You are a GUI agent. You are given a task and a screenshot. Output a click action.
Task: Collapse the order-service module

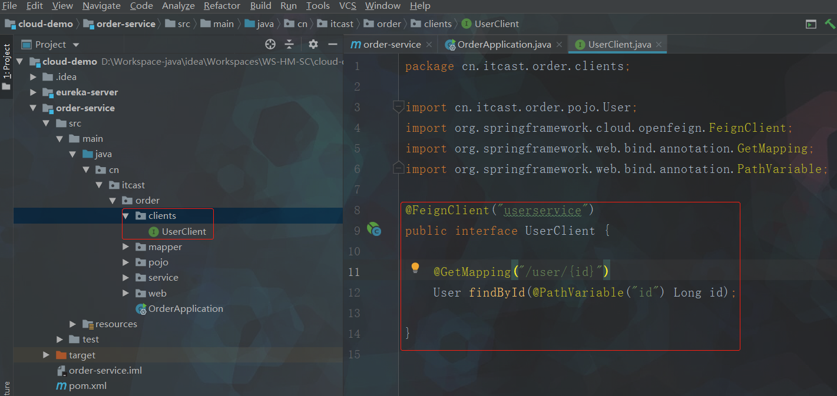point(33,108)
